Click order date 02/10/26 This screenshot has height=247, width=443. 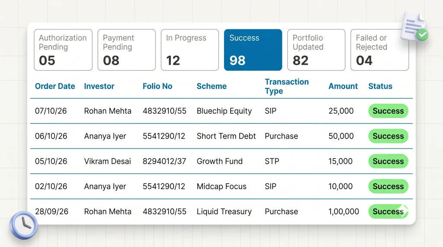[x=51, y=186]
